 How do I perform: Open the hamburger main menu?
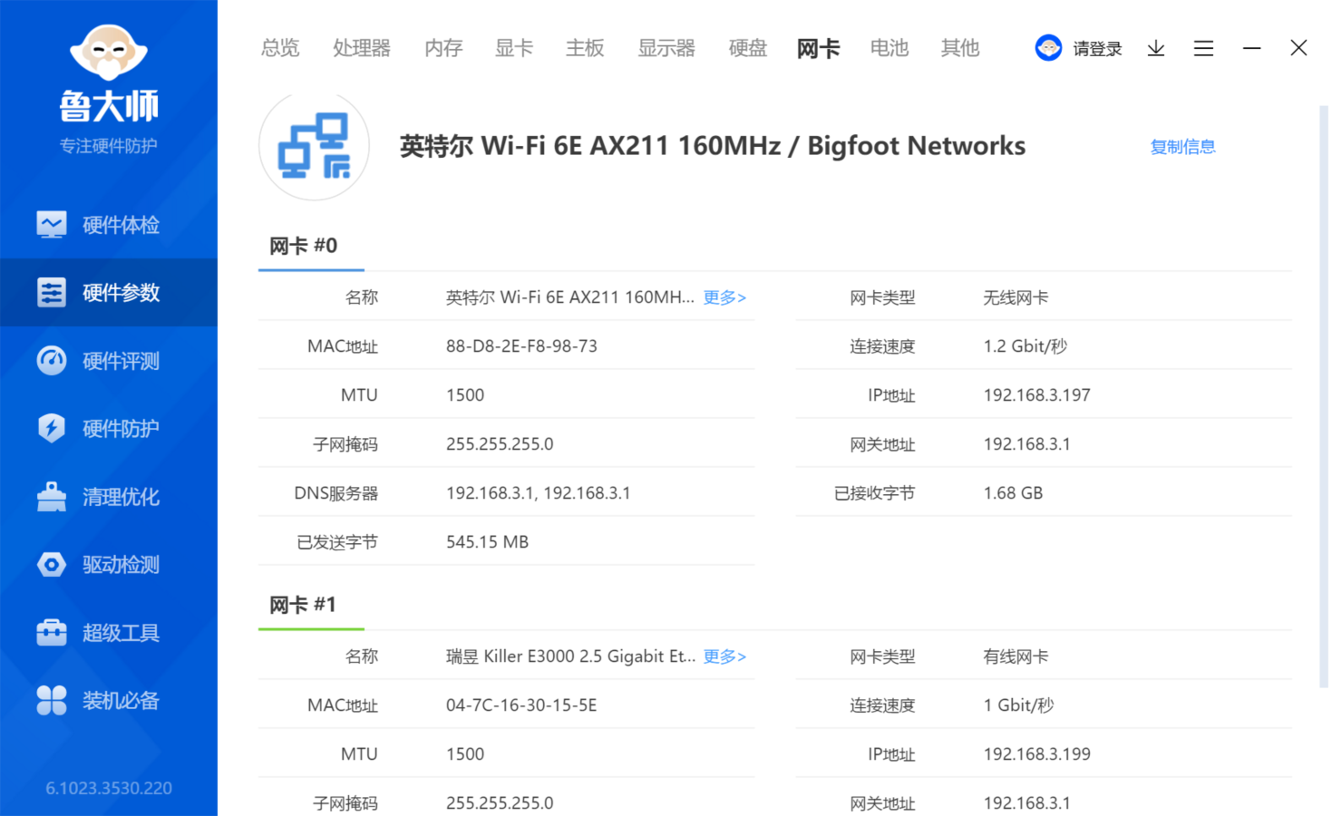point(1203,48)
